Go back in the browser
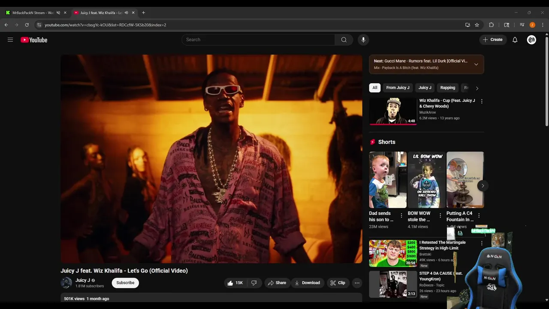Screen dimensions: 549x309 [6, 25]
